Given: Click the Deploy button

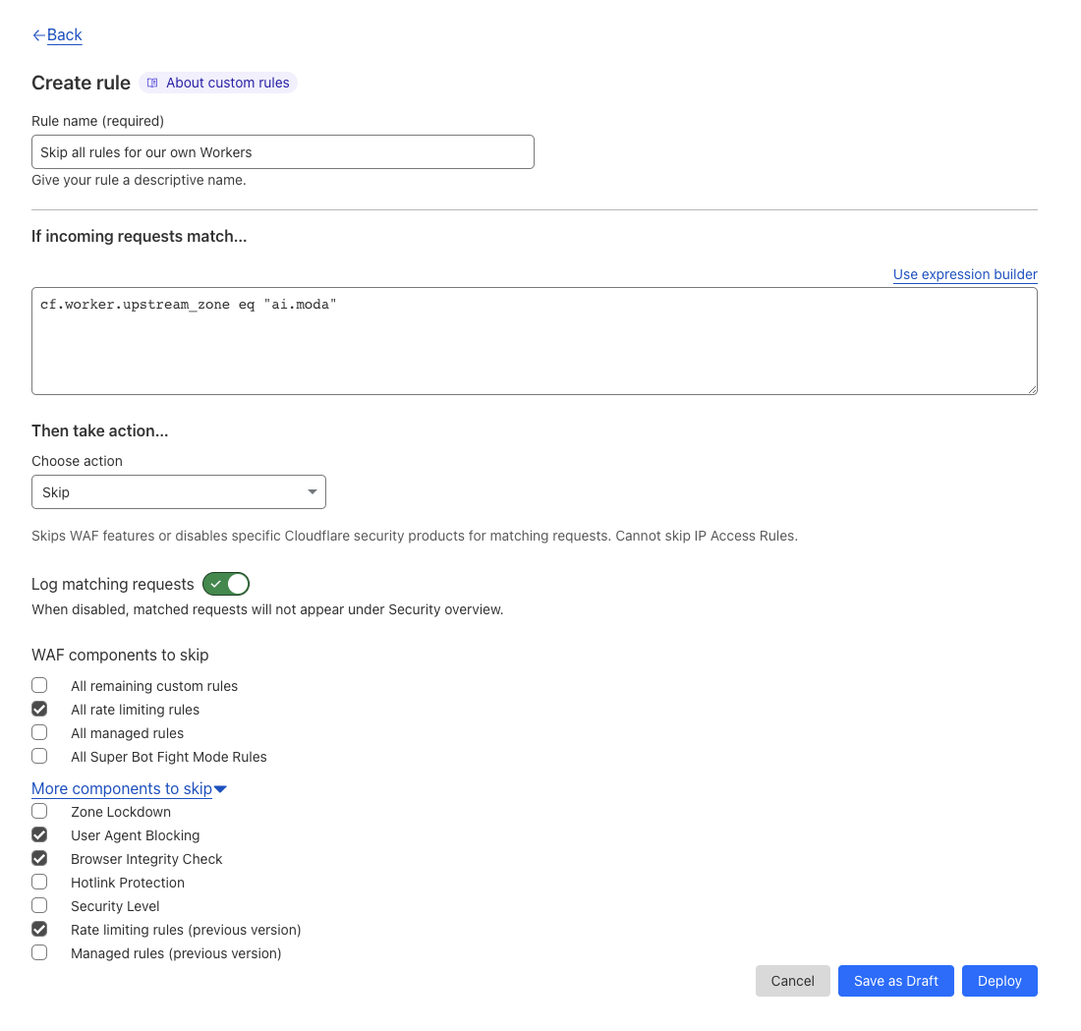Looking at the screenshot, I should tap(999, 980).
